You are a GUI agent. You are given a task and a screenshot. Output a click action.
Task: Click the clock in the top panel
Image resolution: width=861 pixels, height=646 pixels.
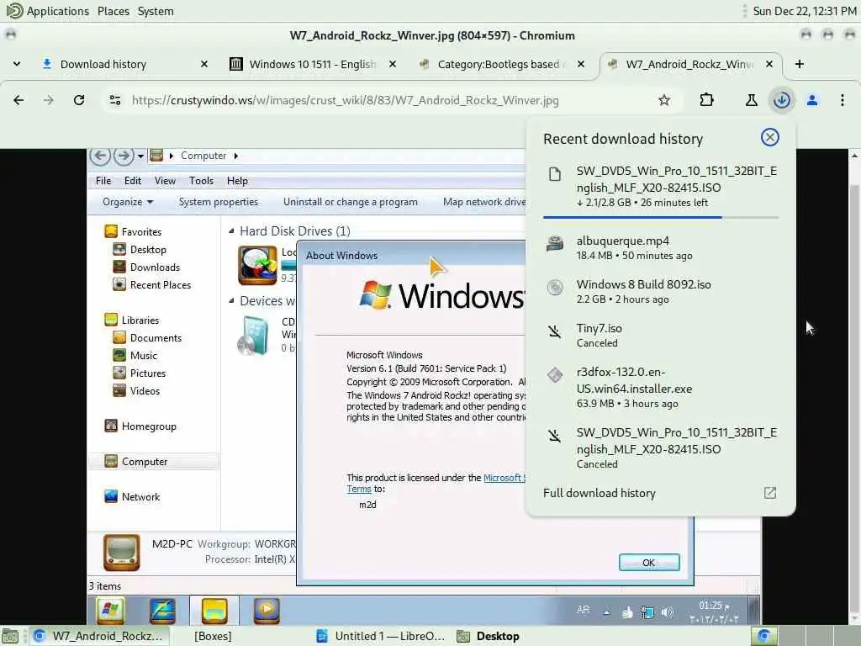[x=805, y=11]
